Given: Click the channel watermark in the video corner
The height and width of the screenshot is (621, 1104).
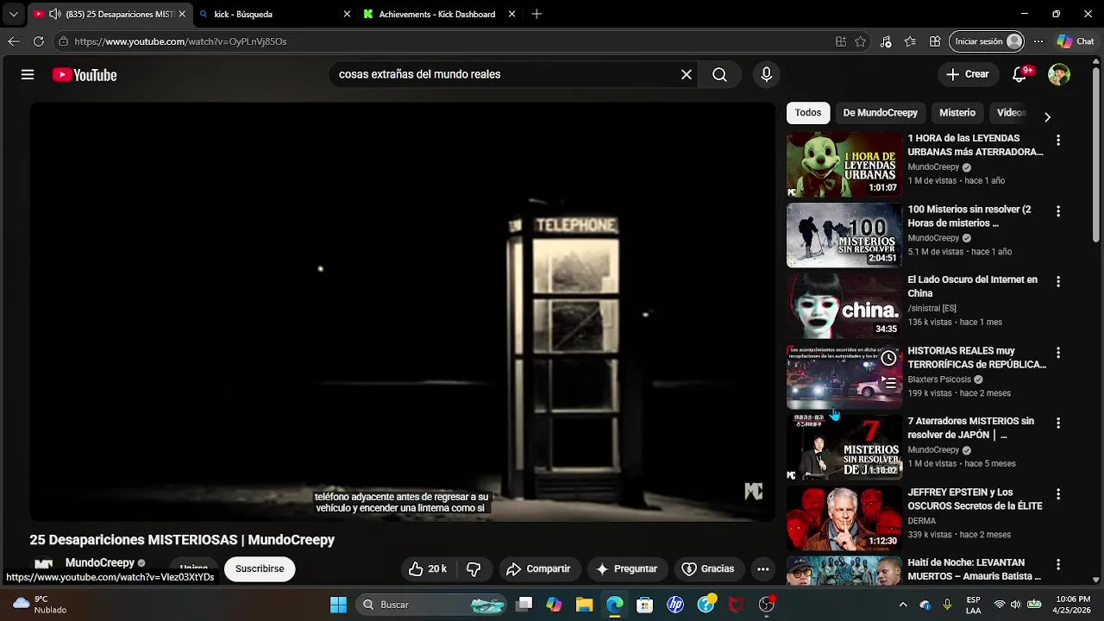Looking at the screenshot, I should tap(754, 491).
